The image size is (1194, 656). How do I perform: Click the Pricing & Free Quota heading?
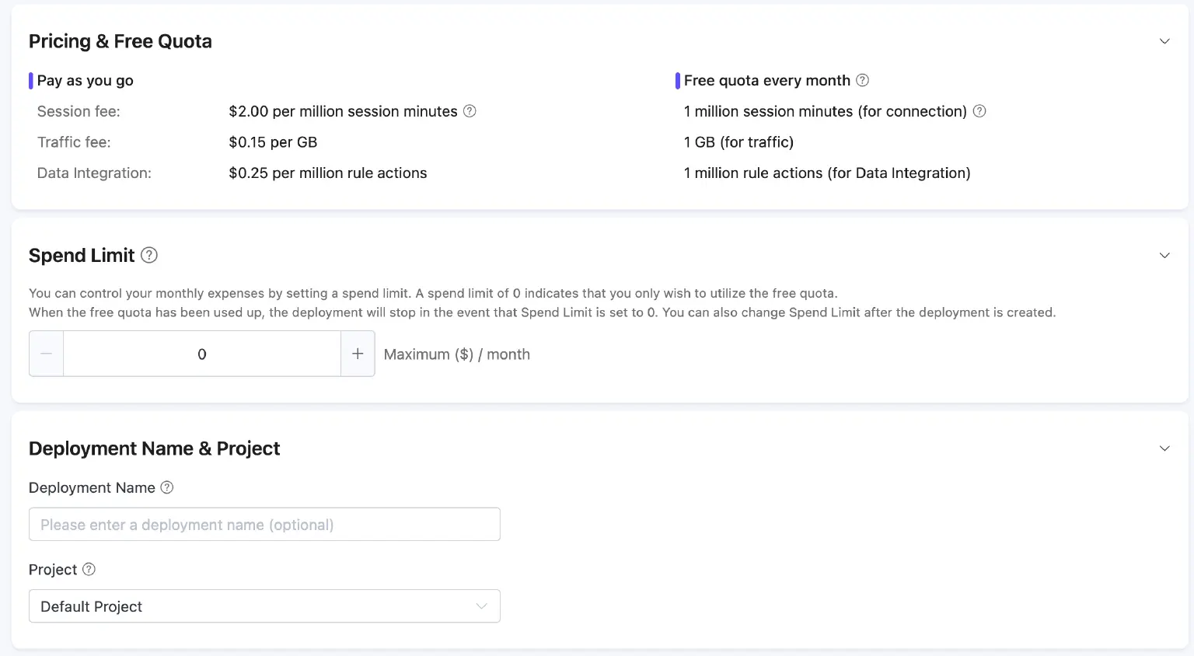120,41
